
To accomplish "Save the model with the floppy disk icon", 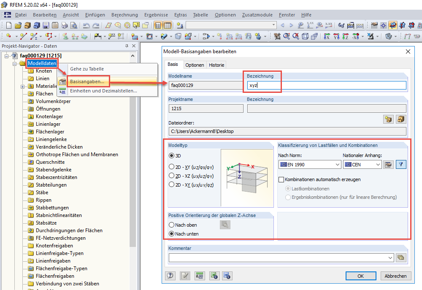I will [46, 25].
